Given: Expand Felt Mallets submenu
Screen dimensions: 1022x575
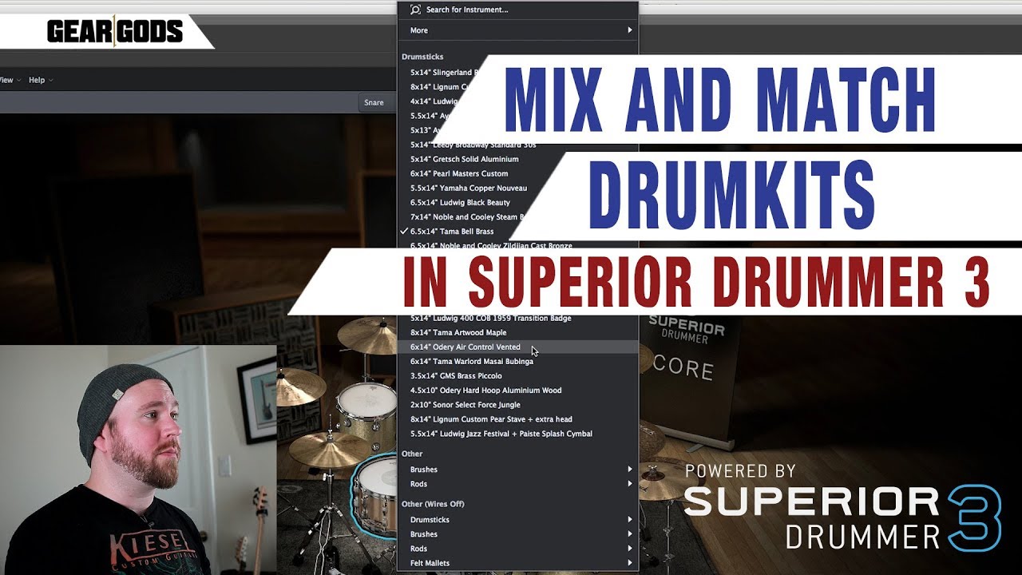Looking at the screenshot, I should 517,562.
